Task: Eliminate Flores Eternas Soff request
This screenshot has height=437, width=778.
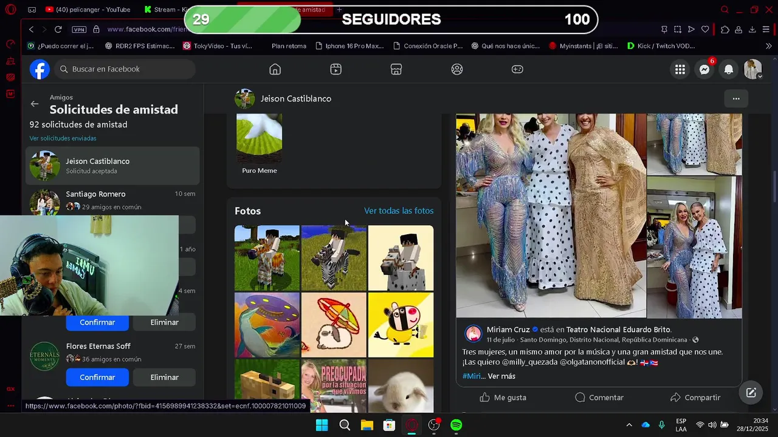Action: click(164, 378)
